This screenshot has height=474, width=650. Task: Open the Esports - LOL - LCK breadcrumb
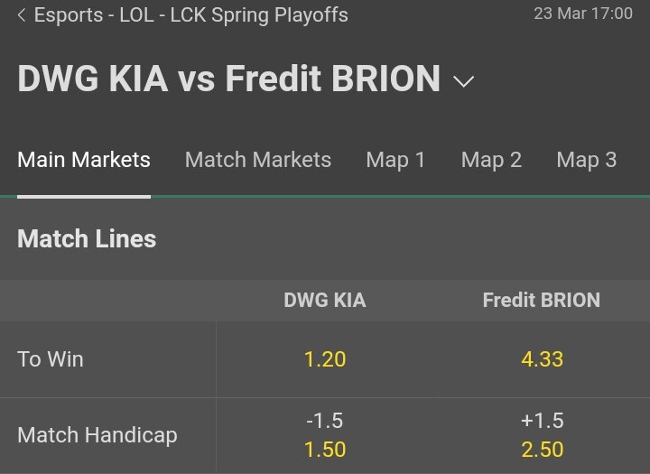coord(191,15)
